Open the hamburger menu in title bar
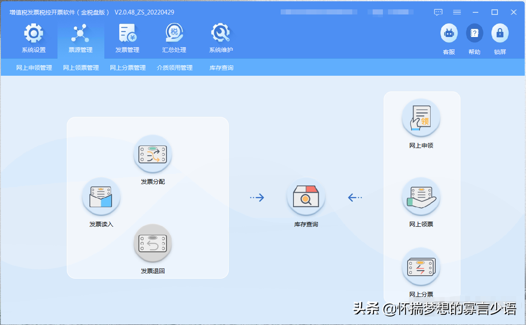526x325 pixels. pos(457,12)
